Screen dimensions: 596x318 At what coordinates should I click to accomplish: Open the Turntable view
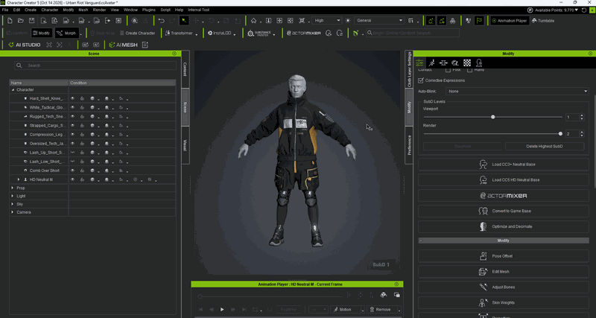543,21
